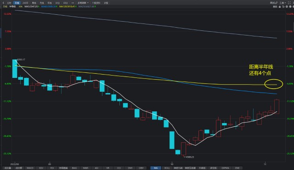
Task: Click the first cyan candle labeled 6263.17
Action: [x=15, y=69]
